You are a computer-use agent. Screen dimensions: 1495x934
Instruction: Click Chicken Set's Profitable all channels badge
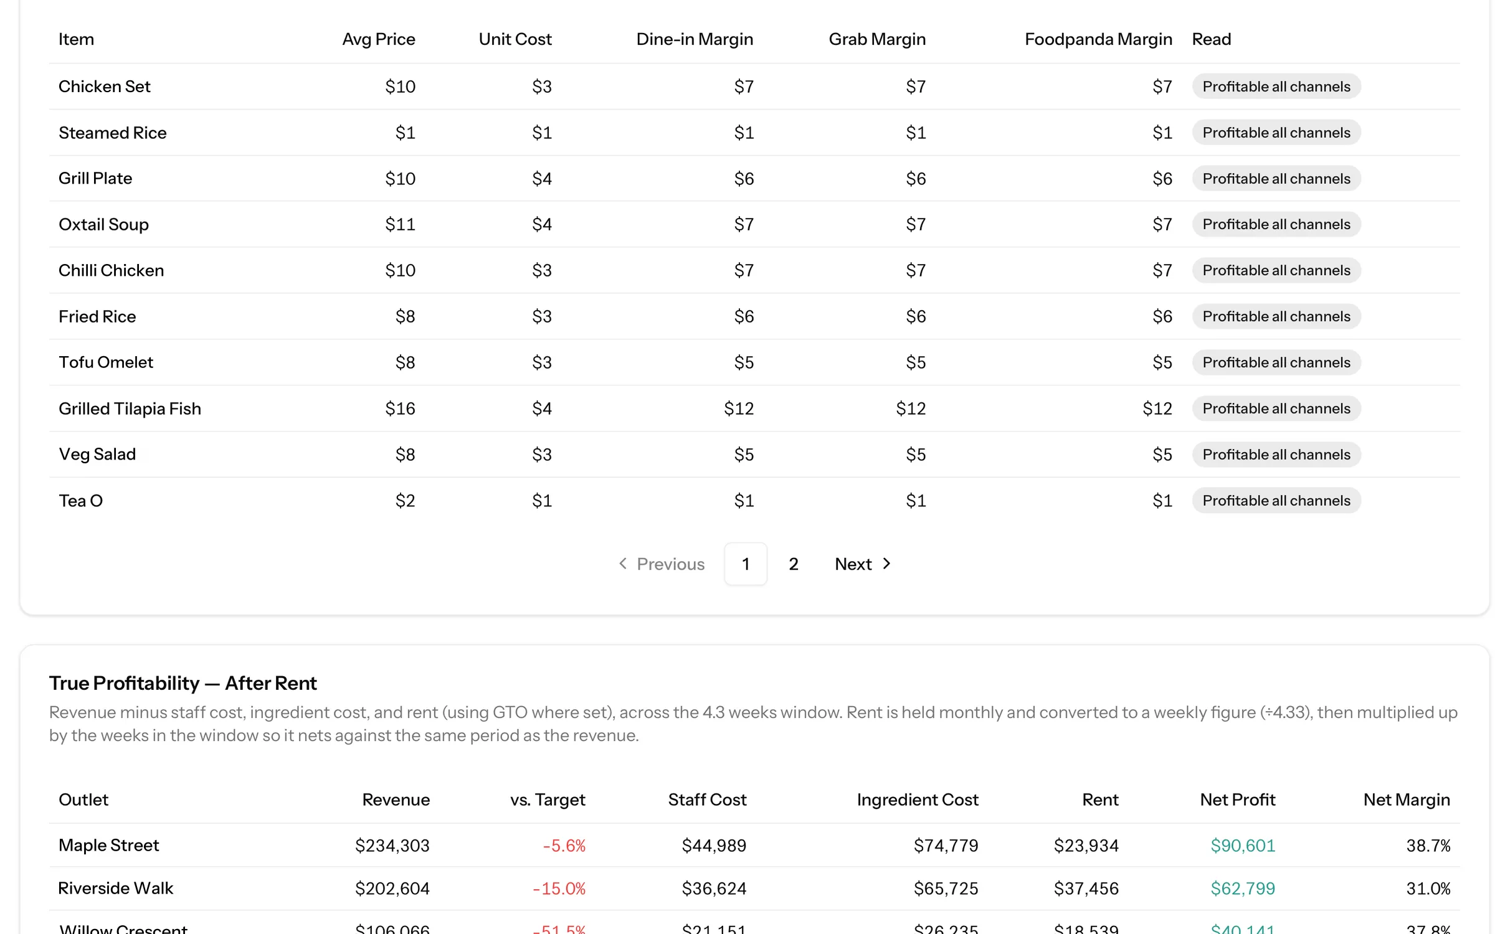coord(1276,87)
